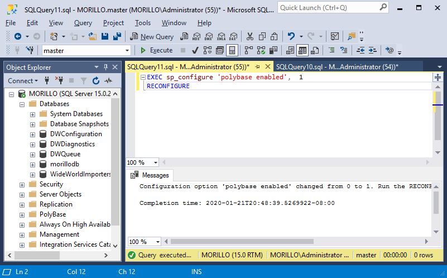Show the open tabs list dropdown
This screenshot has width=447, height=278.
440,67
